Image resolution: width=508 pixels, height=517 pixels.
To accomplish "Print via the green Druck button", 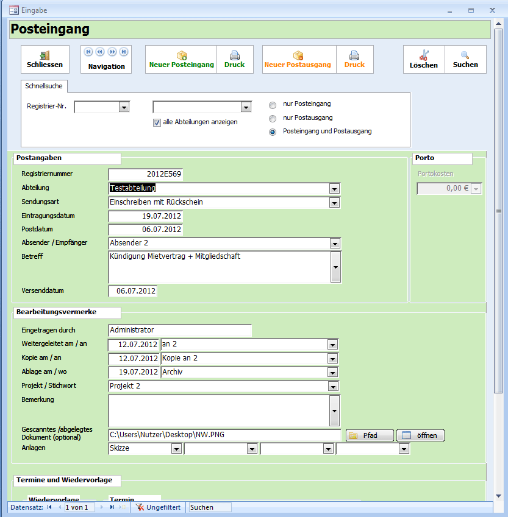I will pos(235,59).
